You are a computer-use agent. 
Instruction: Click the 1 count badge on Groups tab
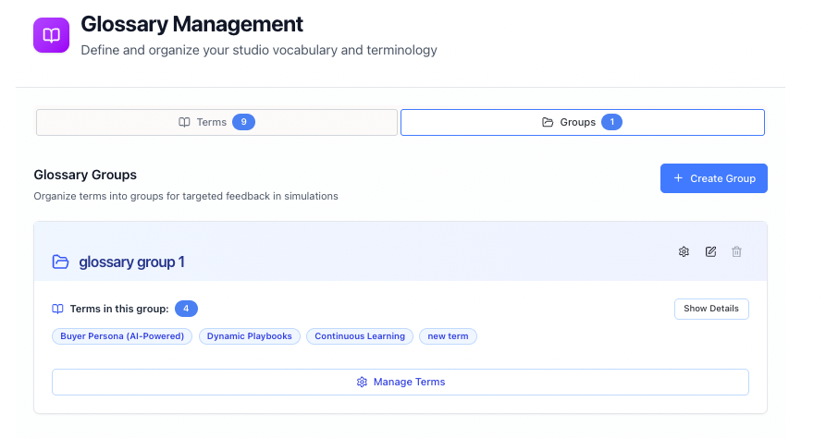point(611,122)
